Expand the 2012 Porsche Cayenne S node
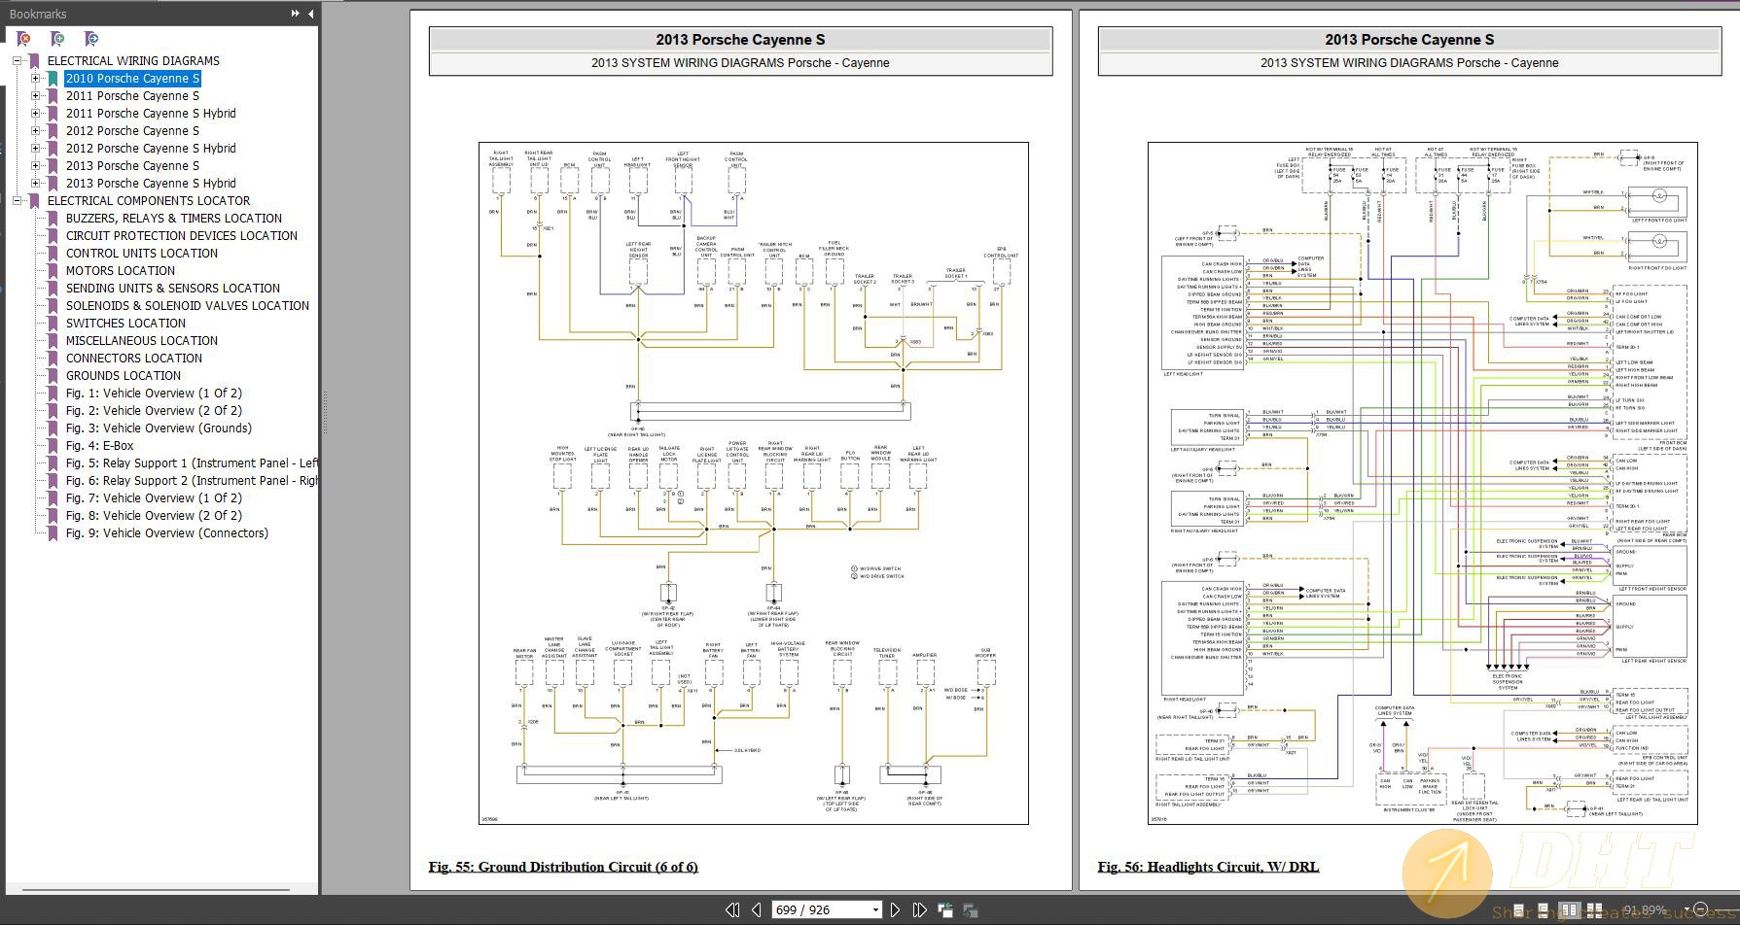This screenshot has height=925, width=1740. click(35, 130)
